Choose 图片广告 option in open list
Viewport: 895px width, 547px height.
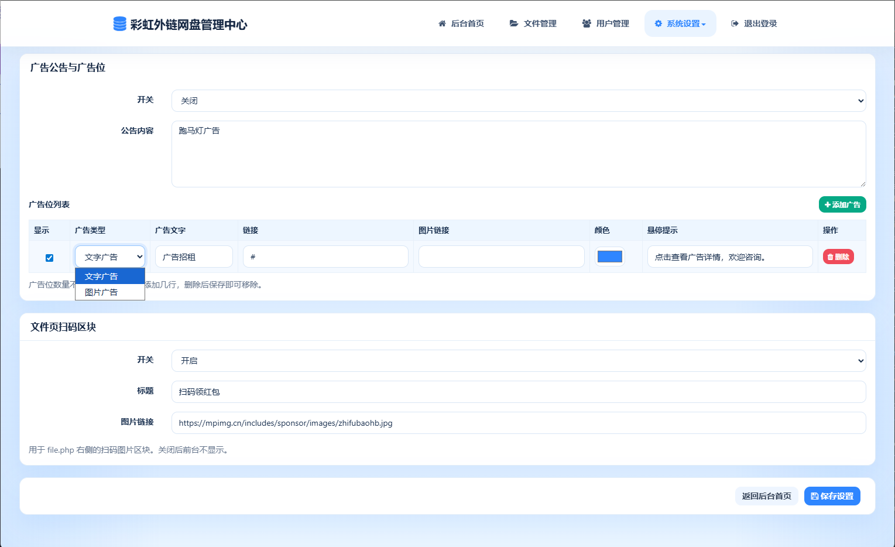pos(110,292)
